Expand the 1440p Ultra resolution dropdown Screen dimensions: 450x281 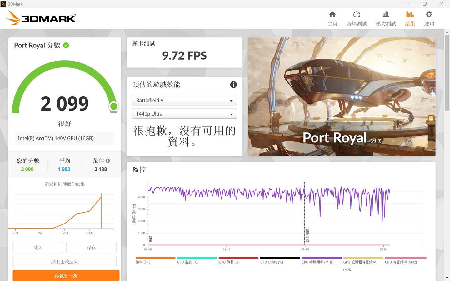click(184, 114)
